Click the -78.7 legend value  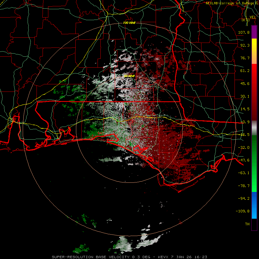[244, 186]
